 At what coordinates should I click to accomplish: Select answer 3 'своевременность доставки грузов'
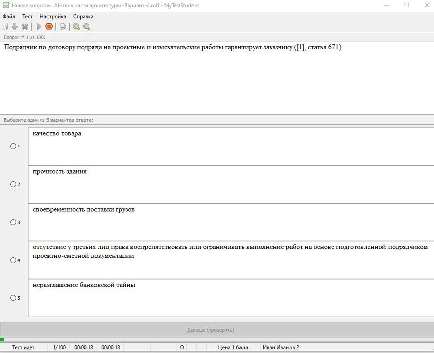pos(13,222)
